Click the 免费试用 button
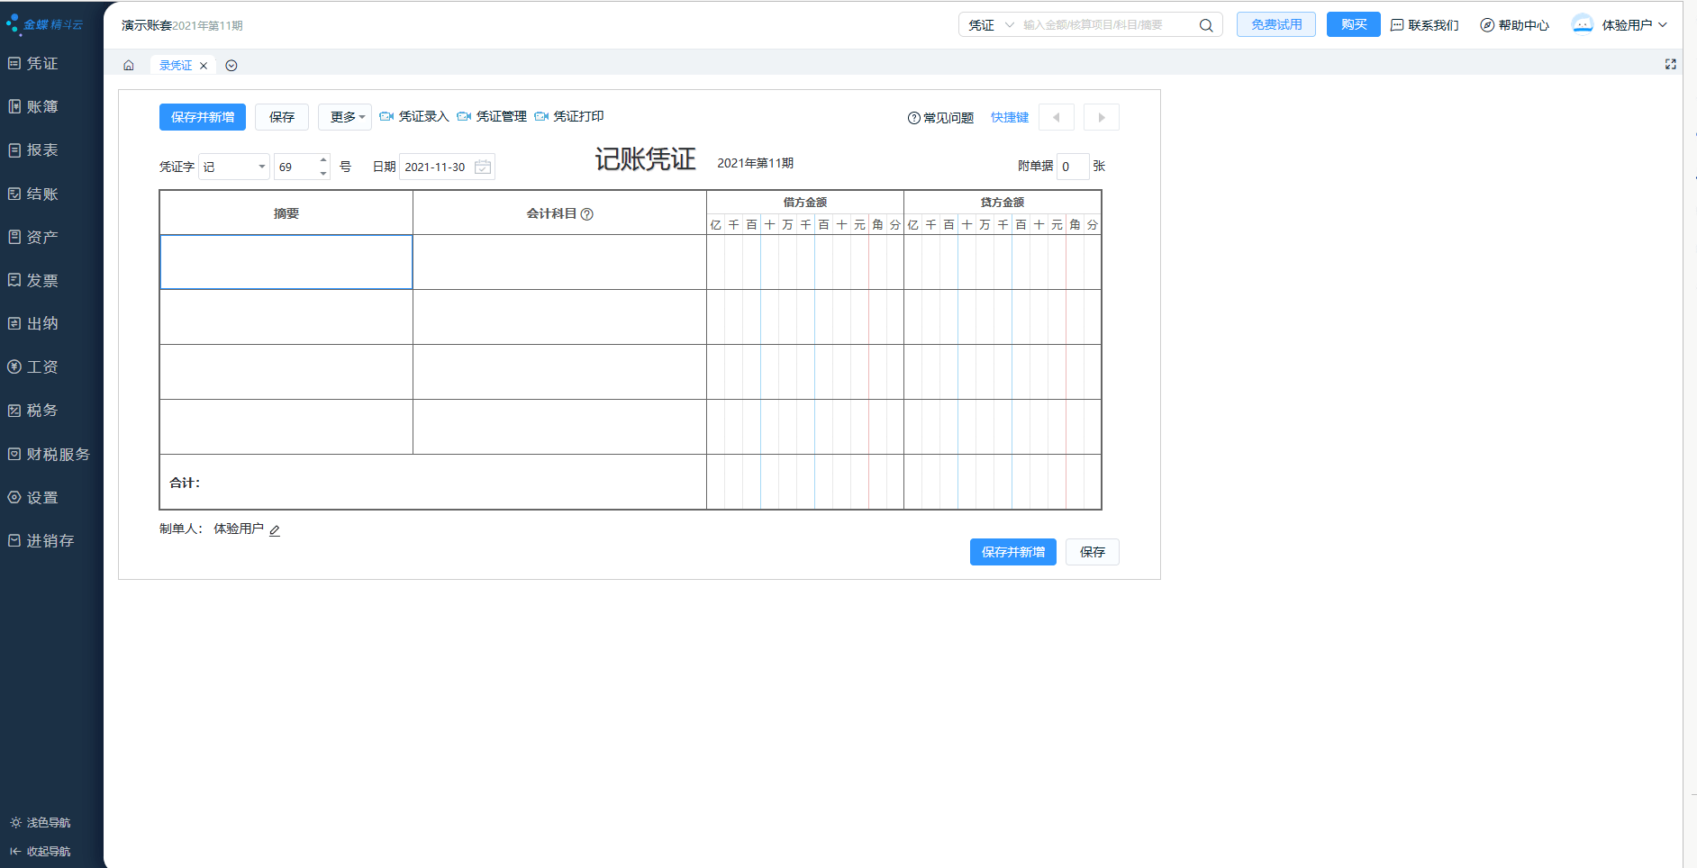 [1276, 24]
